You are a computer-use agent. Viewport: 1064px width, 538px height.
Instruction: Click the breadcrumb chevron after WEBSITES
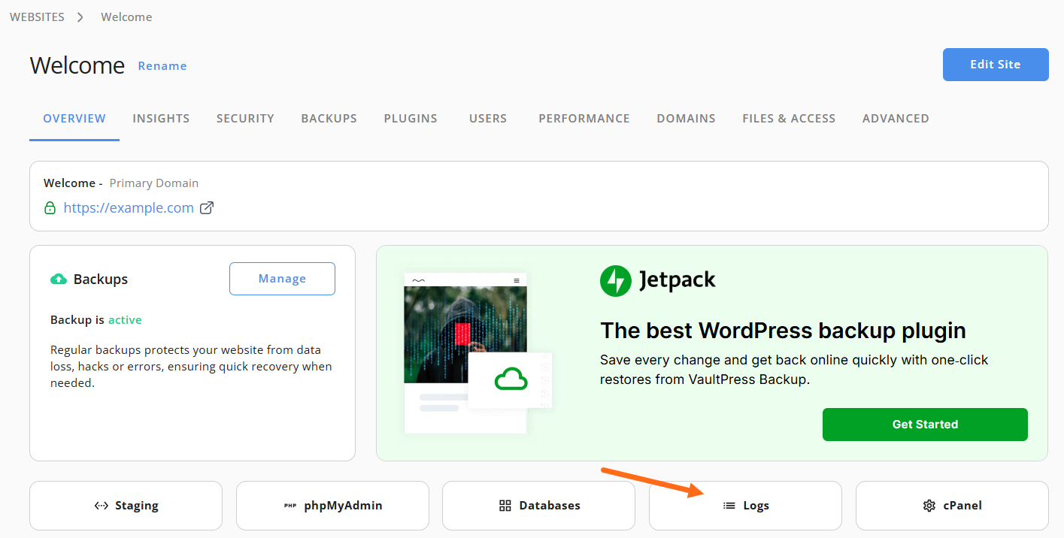(x=80, y=17)
